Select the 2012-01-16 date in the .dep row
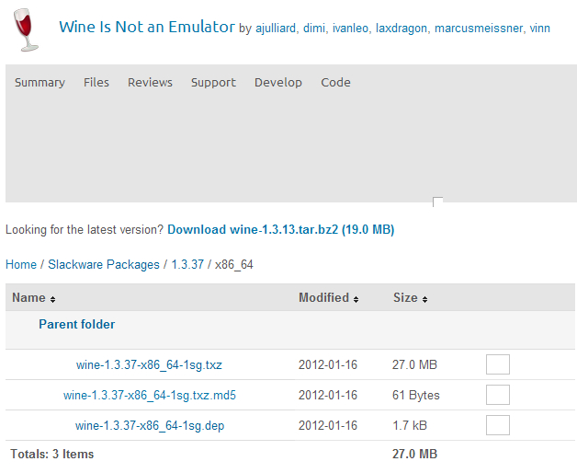This screenshot has height=473, width=577. [328, 426]
